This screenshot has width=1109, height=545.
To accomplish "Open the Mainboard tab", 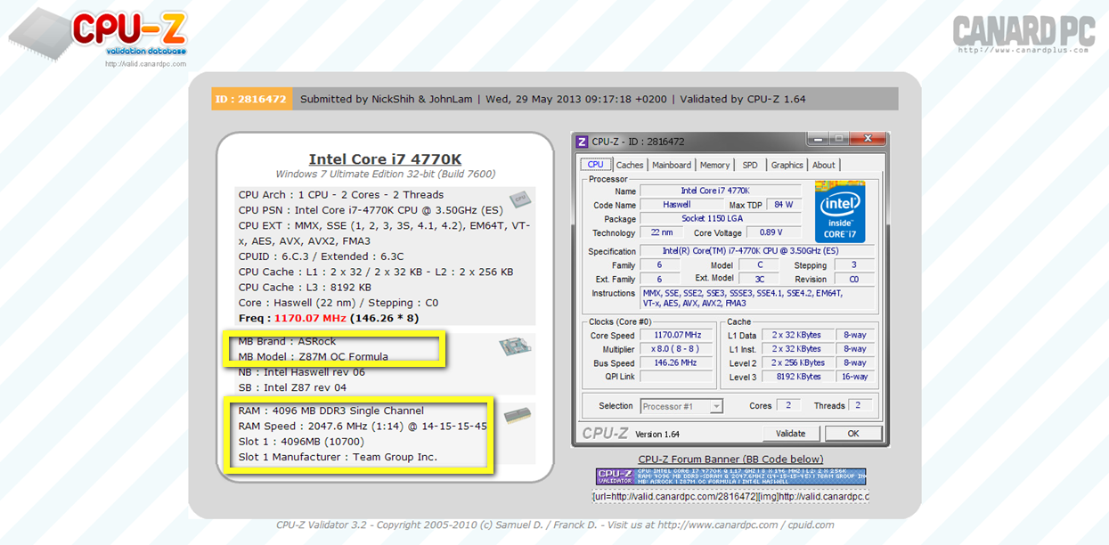I will [x=672, y=165].
